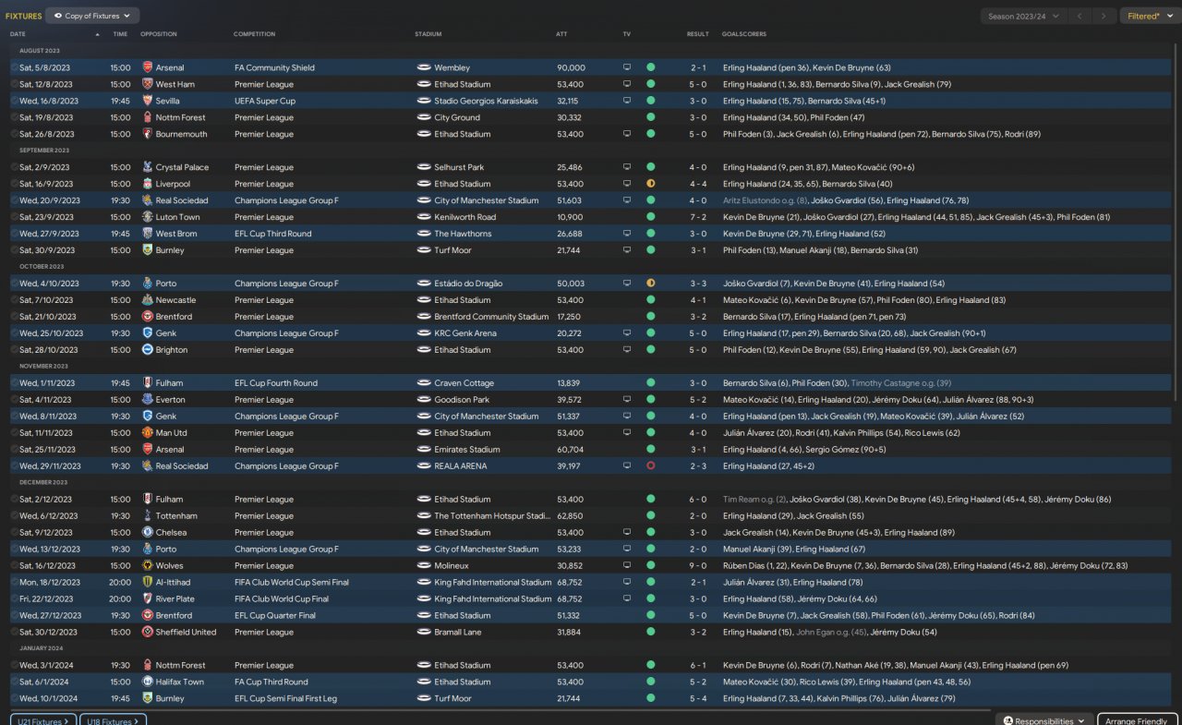The image size is (1182, 725).
Task: Click the stadium icon beside Wembley
Action: point(424,67)
